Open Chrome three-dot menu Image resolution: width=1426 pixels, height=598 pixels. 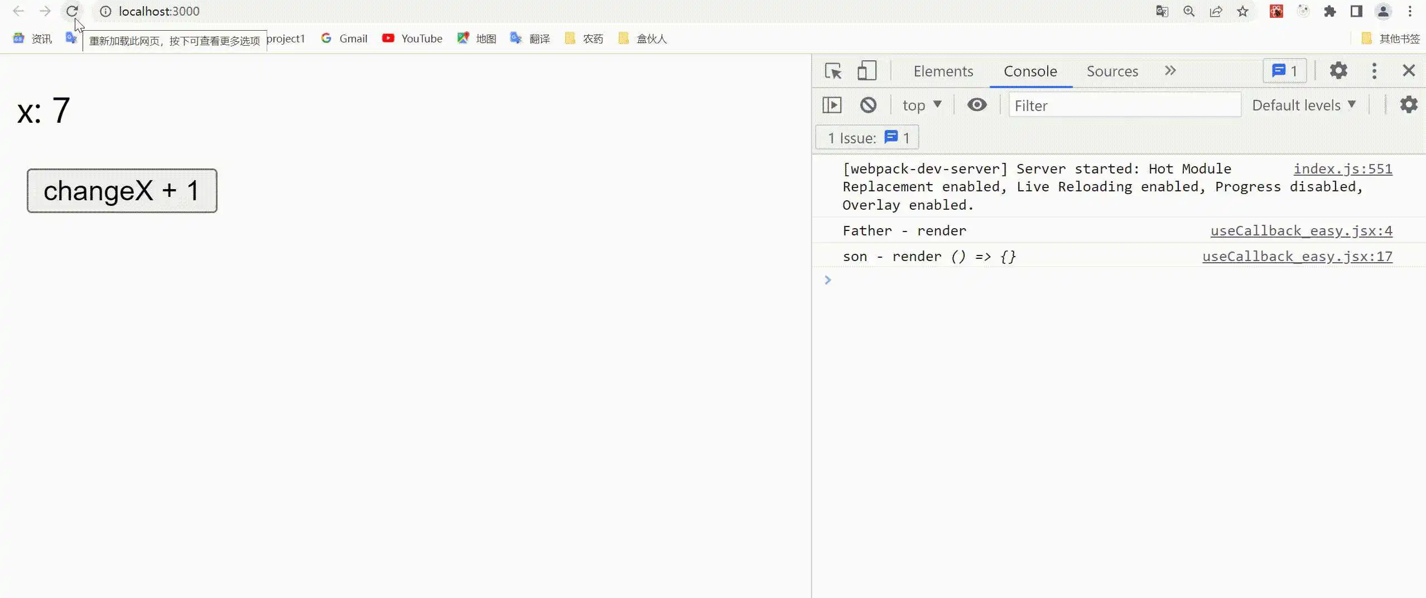[x=1410, y=11]
